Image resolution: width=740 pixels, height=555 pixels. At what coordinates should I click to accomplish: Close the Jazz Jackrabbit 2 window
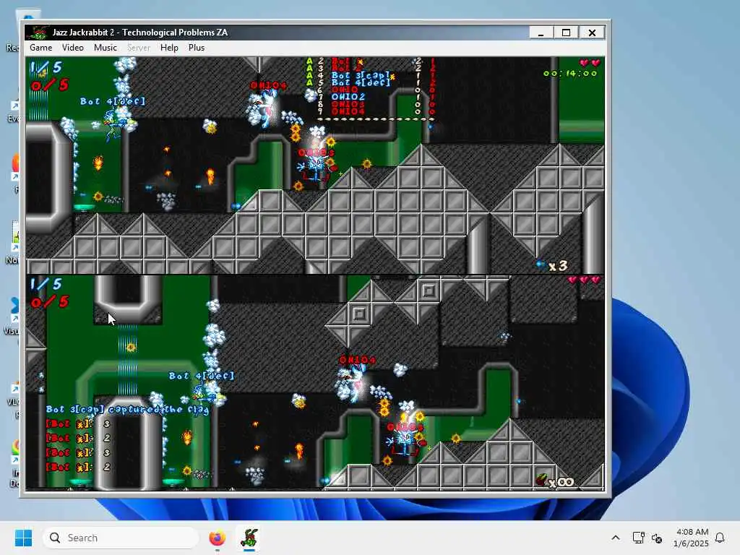(x=592, y=33)
